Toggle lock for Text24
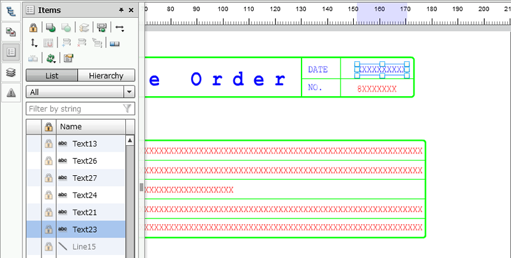The image size is (511, 258). 49,195
